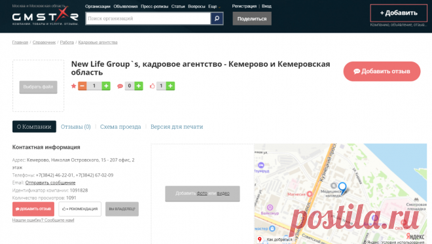This screenshot has width=432, height=244.
Task: Click the Количество просмотров: 1091 text
Action: 44,198
